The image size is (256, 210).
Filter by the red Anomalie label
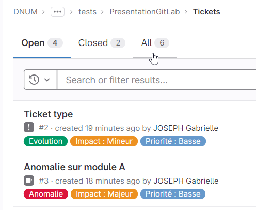[x=46, y=194]
